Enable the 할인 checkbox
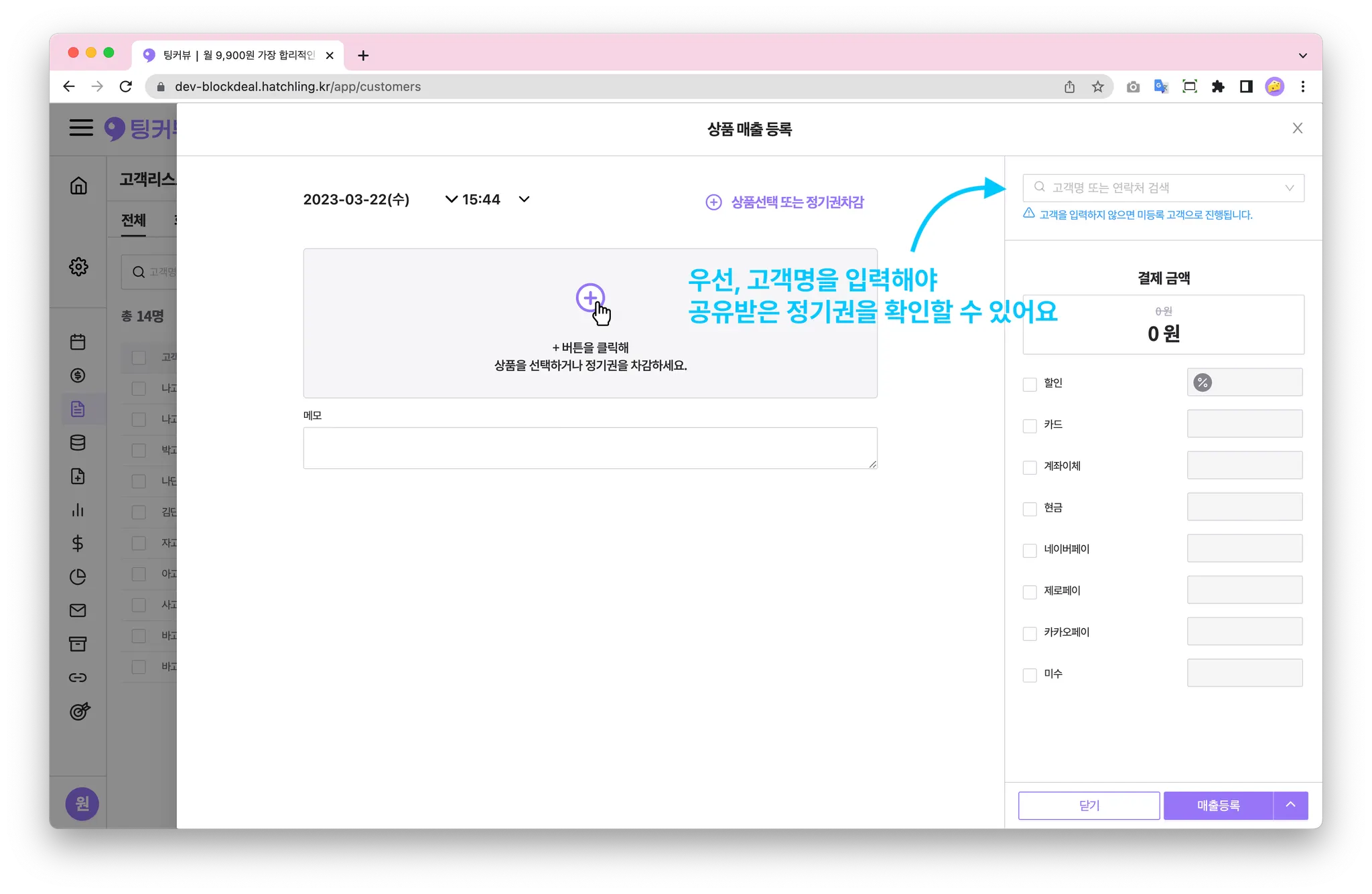This screenshot has height=894, width=1372. click(x=1030, y=384)
